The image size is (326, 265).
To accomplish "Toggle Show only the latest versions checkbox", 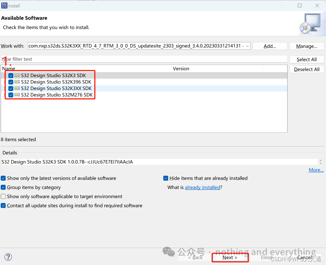I will [x=3, y=178].
